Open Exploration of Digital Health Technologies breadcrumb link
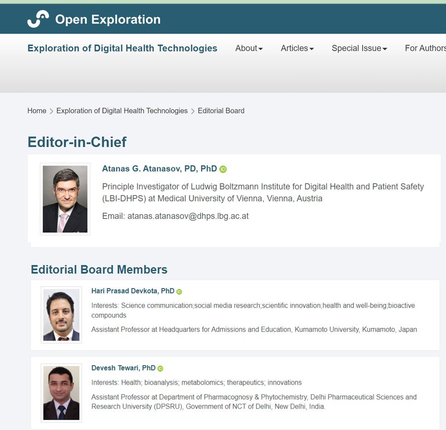Image resolution: width=446 pixels, height=430 pixels. coord(122,111)
